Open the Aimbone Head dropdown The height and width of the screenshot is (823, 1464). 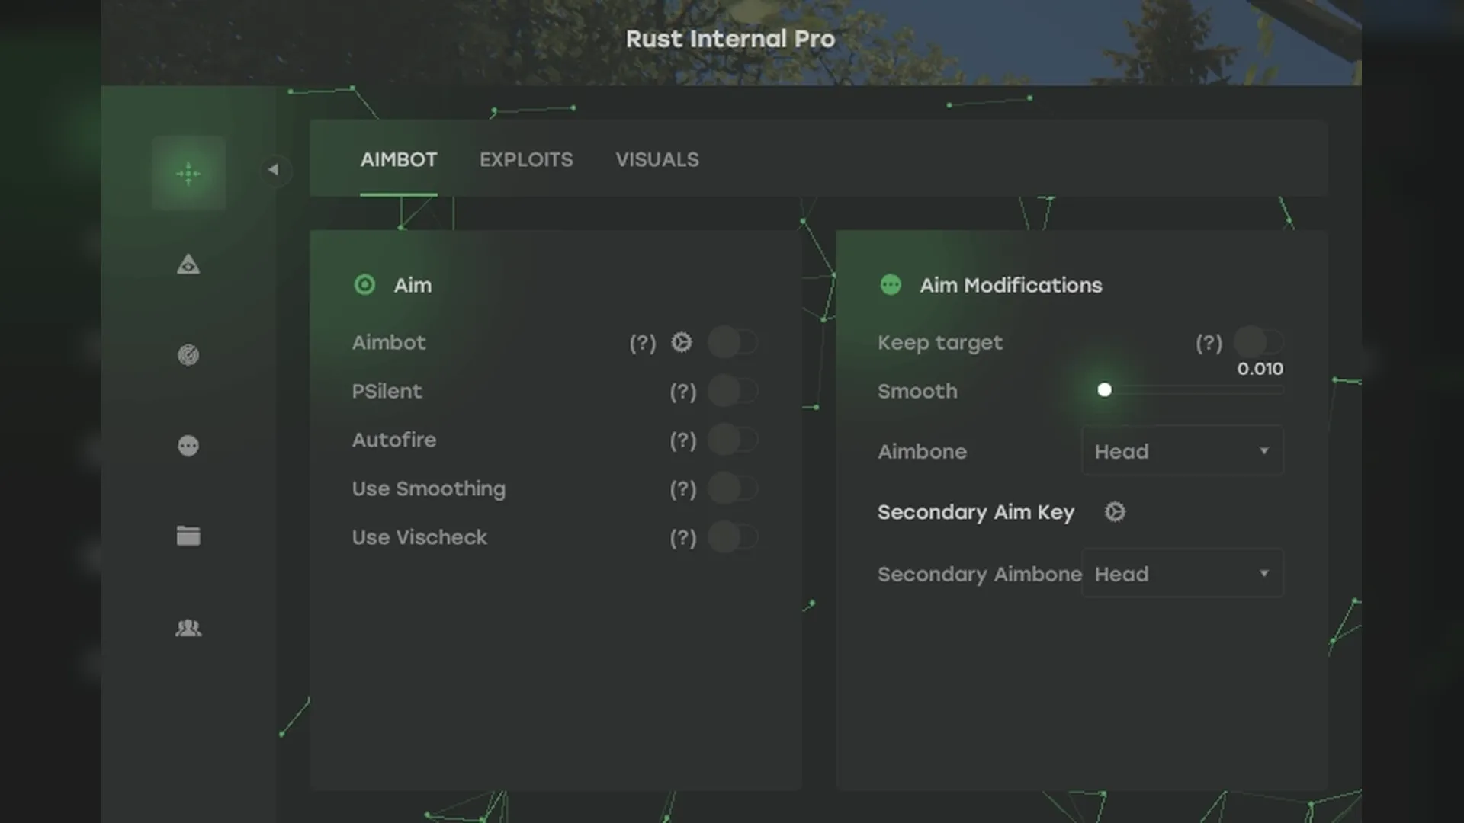tap(1182, 451)
